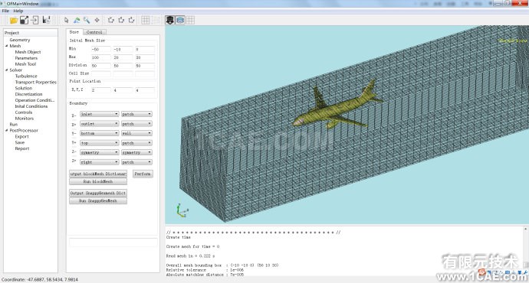Toggle the blue wireframe display icon
This screenshot has height=283, width=529.
pyautogui.click(x=180, y=20)
